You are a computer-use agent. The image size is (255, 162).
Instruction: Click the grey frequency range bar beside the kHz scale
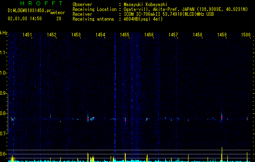(x=8, y=113)
